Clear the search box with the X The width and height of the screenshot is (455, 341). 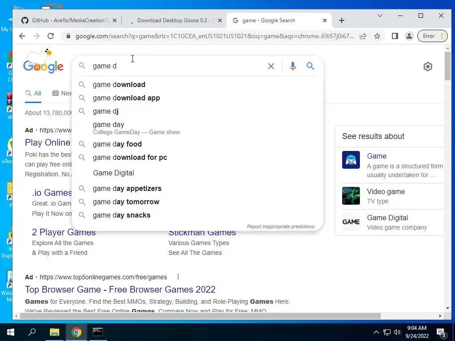click(x=271, y=66)
